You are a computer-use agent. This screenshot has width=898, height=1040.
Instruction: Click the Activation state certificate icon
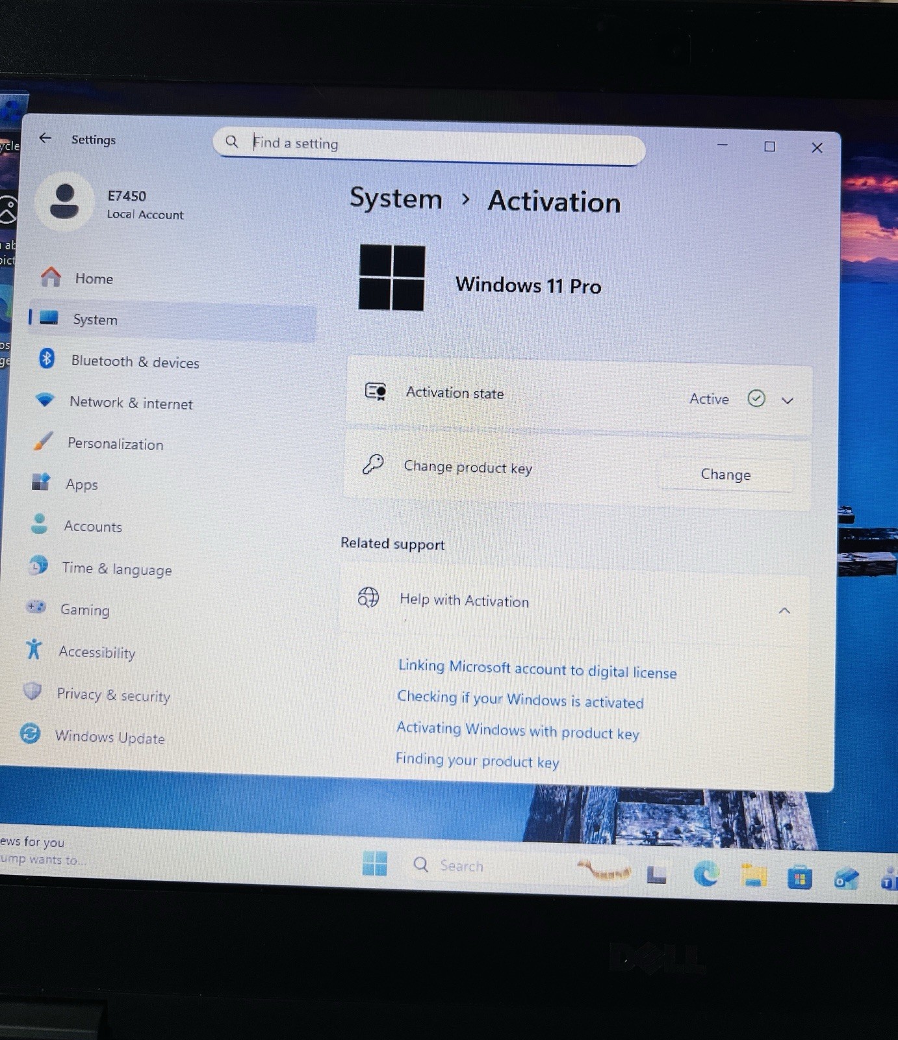(x=376, y=391)
